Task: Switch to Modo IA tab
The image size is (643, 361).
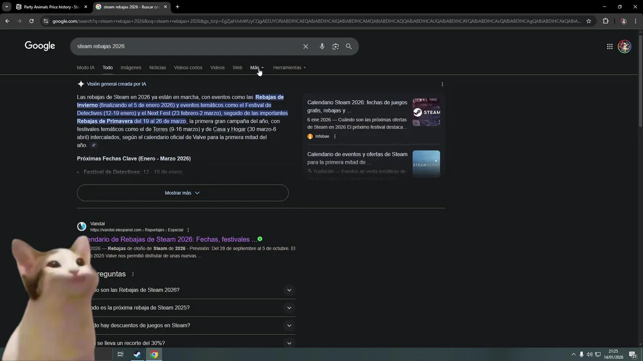Action: click(x=85, y=68)
